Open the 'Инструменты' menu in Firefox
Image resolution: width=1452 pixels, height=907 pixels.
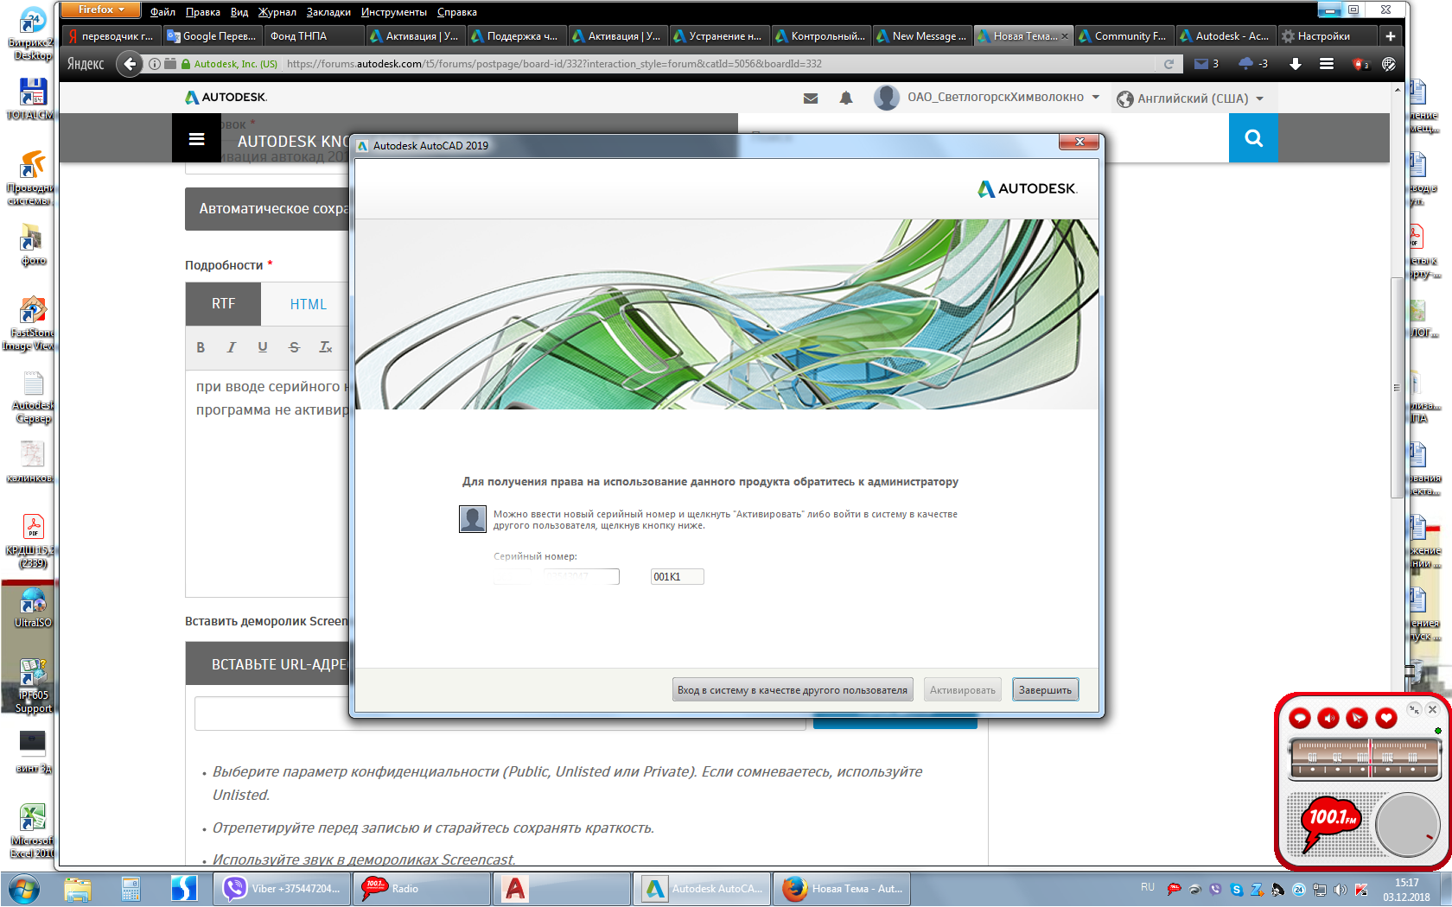pos(394,12)
